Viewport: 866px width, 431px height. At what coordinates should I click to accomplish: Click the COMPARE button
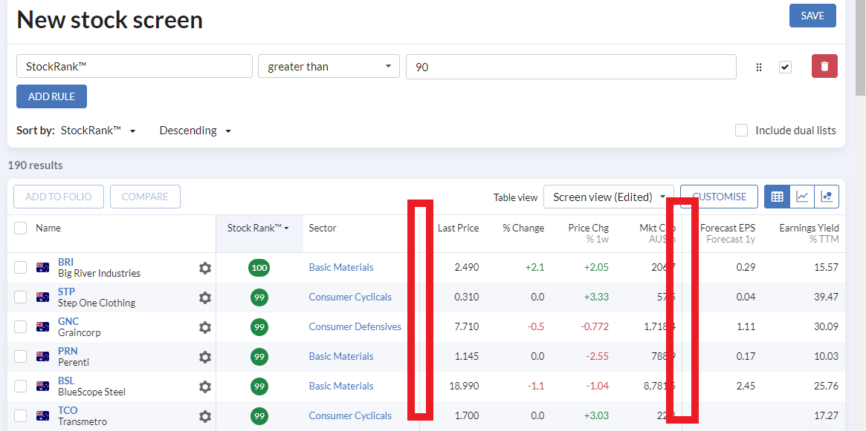145,197
